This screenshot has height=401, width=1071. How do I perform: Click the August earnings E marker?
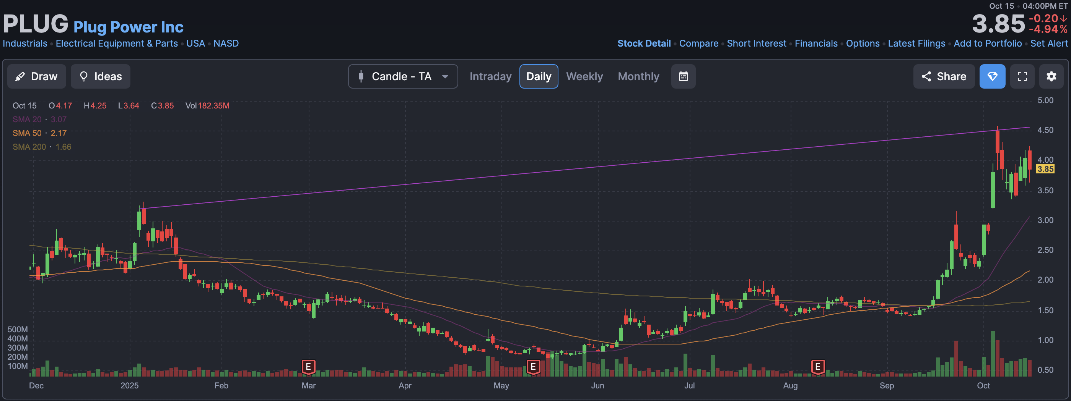pos(818,367)
